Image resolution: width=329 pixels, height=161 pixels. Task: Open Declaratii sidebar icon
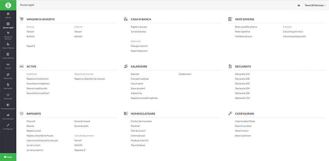(8, 86)
